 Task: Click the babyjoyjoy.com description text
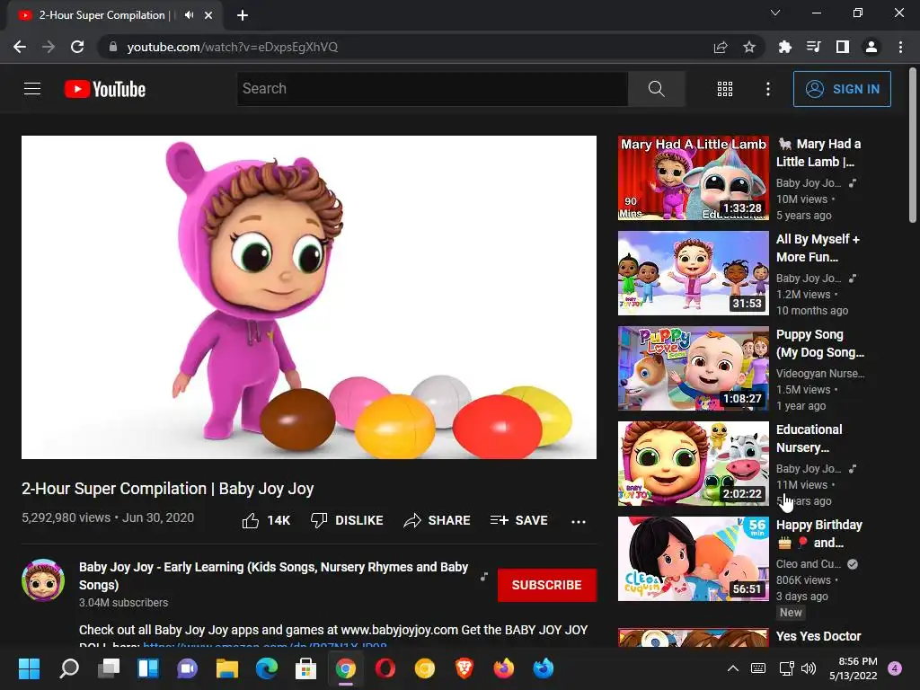[x=400, y=630]
